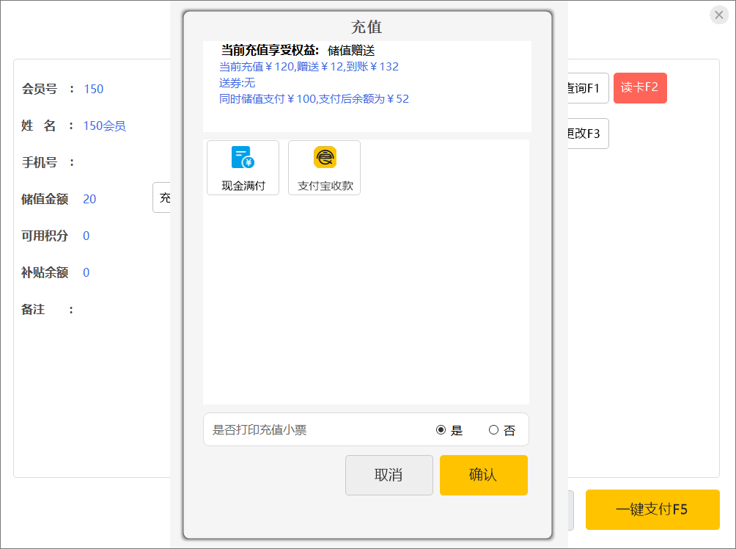Viewport: 736px width, 549px height.
Task: Confirm the recharge with 确认 button
Action: 483,475
